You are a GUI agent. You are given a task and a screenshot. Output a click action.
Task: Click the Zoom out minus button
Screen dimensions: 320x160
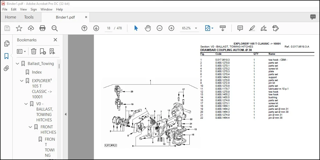coord(160,28)
